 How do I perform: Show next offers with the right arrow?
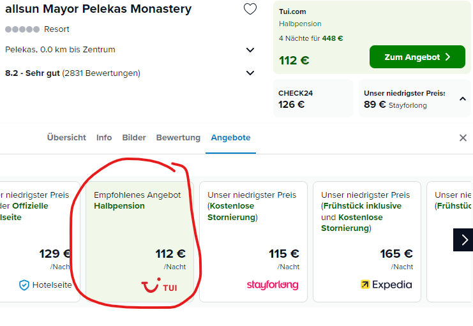[x=463, y=240]
